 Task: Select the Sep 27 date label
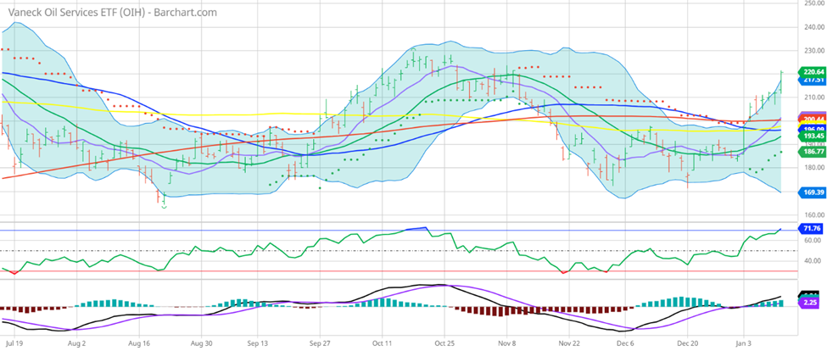coord(319,343)
